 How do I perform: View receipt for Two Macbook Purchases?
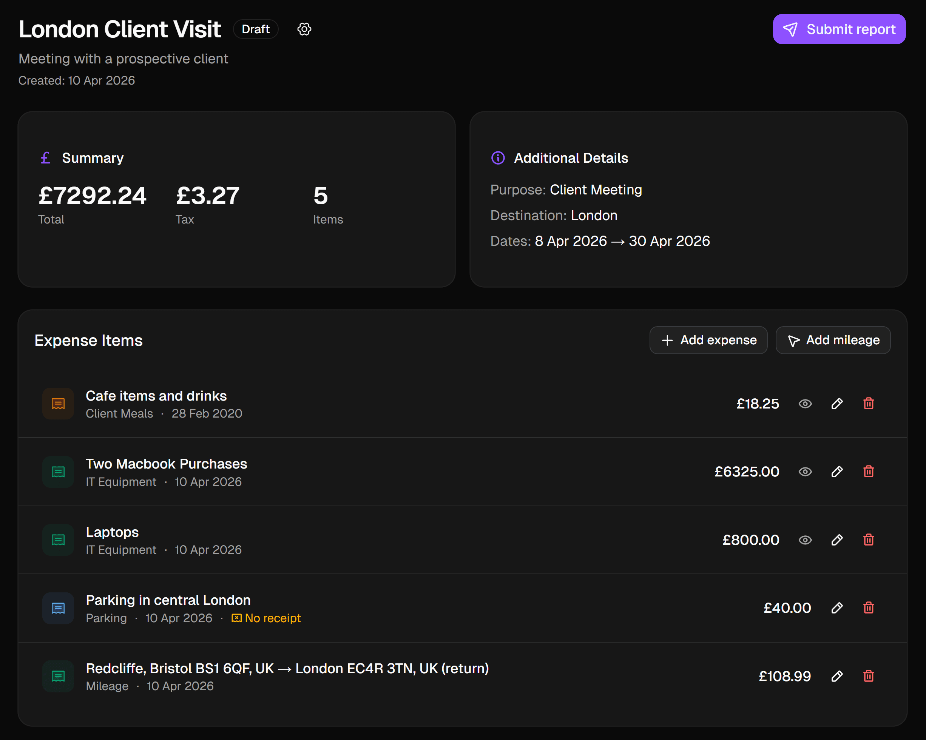805,472
